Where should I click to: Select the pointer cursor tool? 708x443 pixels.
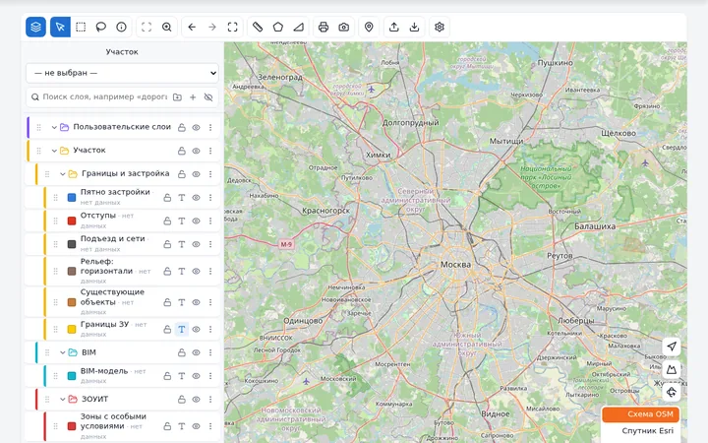pos(60,28)
